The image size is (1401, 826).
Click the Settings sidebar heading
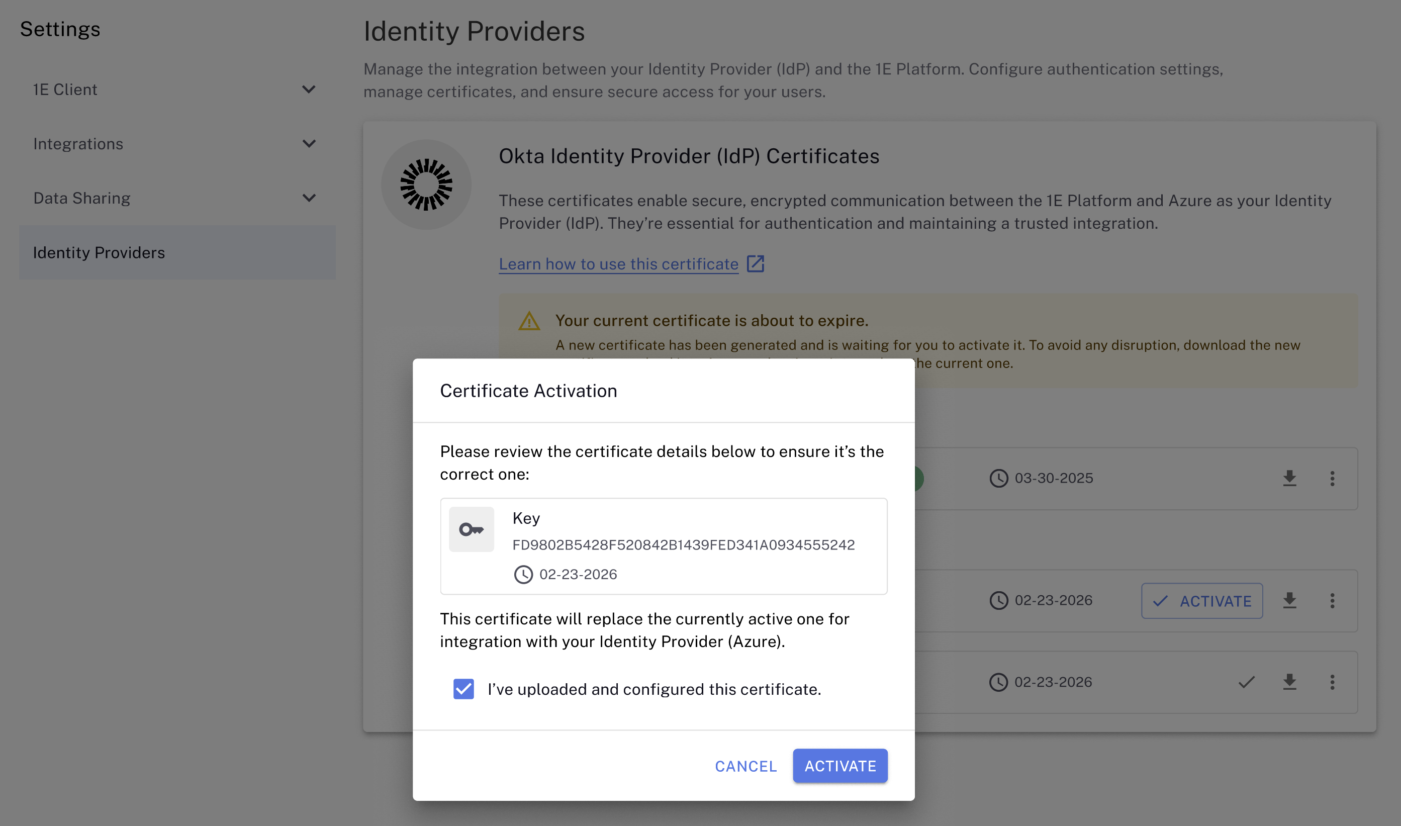point(60,29)
